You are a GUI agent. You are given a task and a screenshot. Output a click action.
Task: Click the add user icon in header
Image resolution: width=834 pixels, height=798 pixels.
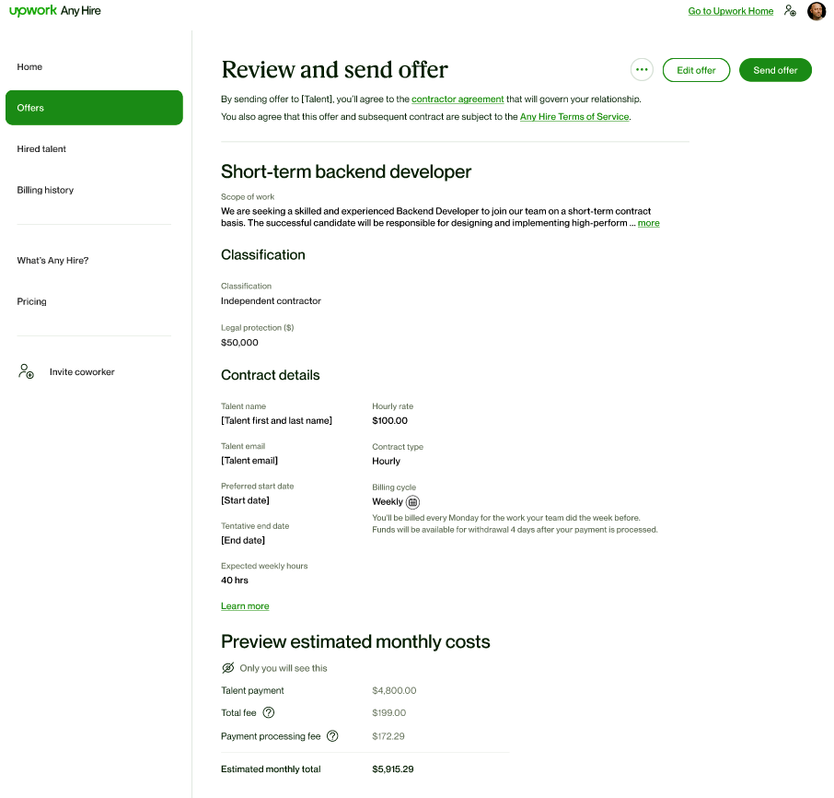[790, 11]
